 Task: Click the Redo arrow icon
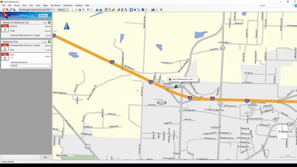[x=91, y=10]
